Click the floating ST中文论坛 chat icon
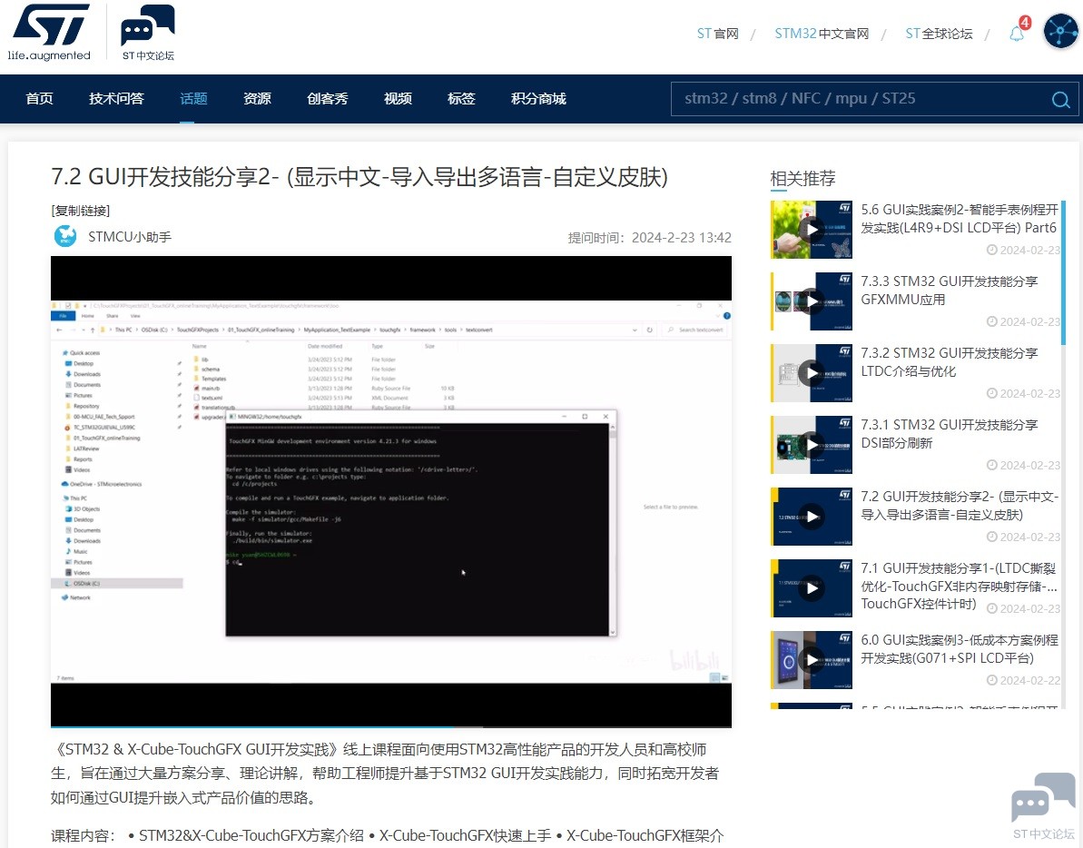The image size is (1083, 848). [1043, 806]
